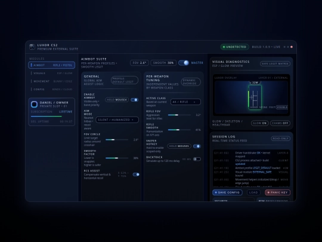322x242 pixels.
Task: Toggle the GLOW ON pill
Action: (x=259, y=123)
